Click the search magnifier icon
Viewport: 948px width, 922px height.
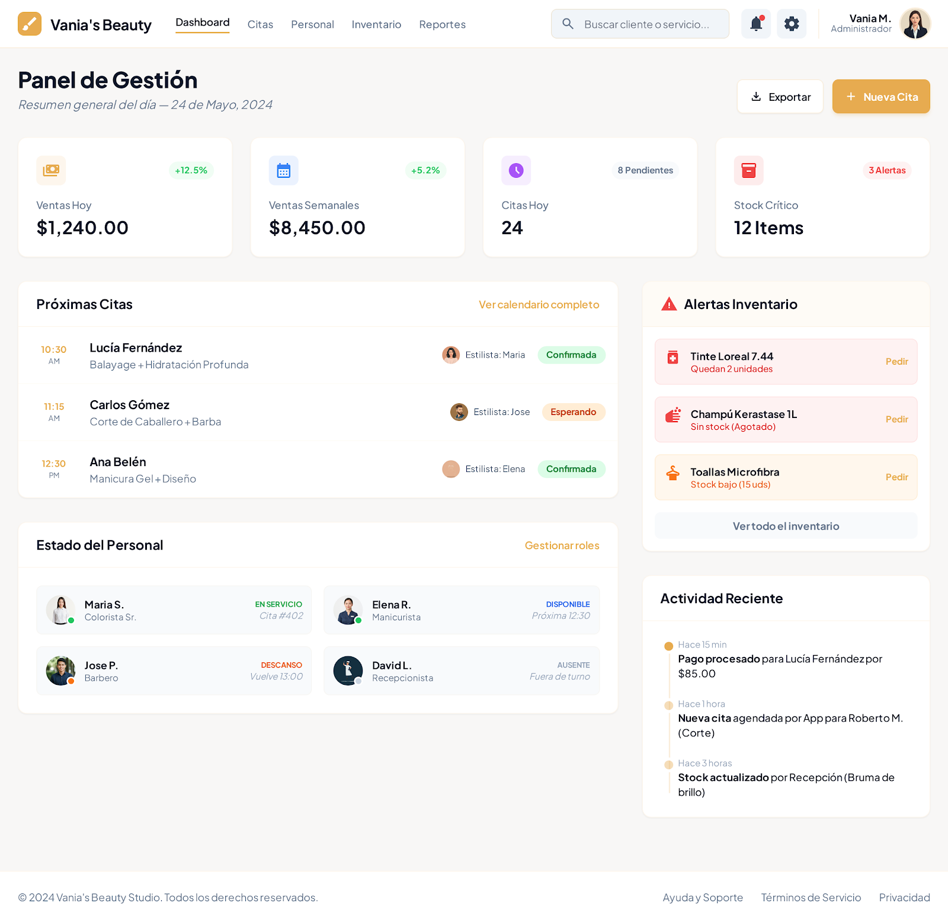(568, 24)
